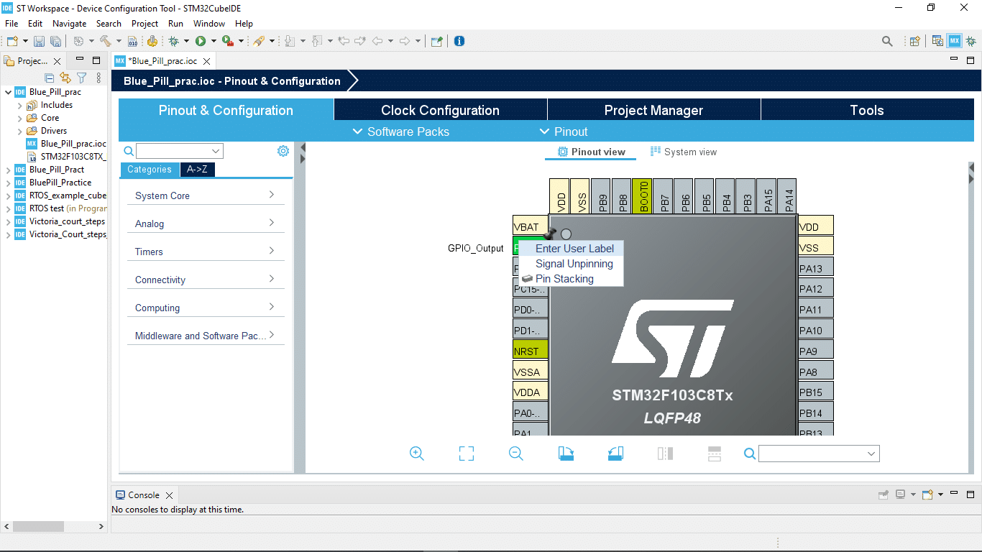Click the open new editor toolbar icon
The image size is (982, 552).
(436, 41)
